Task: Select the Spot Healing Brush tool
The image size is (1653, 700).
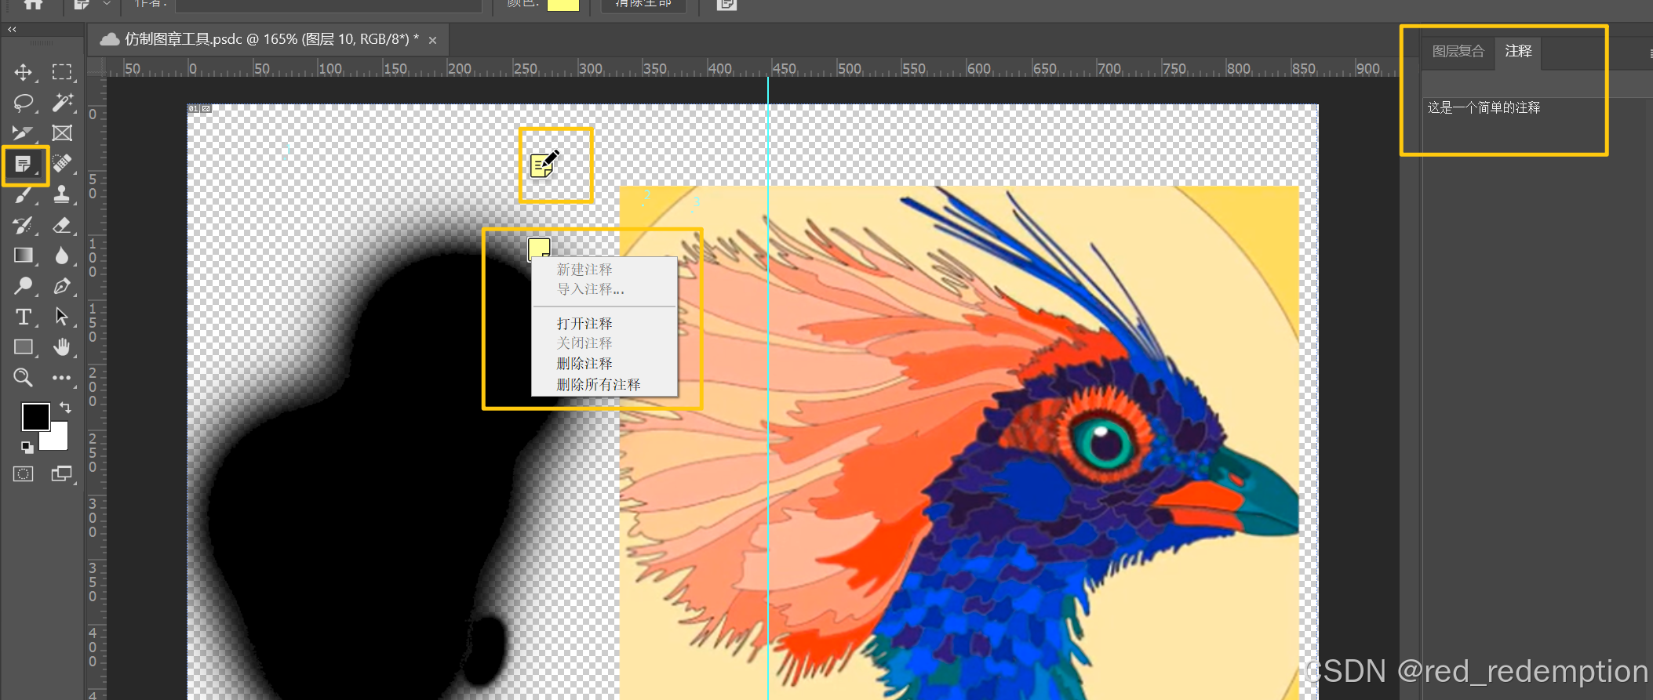Action: click(62, 164)
